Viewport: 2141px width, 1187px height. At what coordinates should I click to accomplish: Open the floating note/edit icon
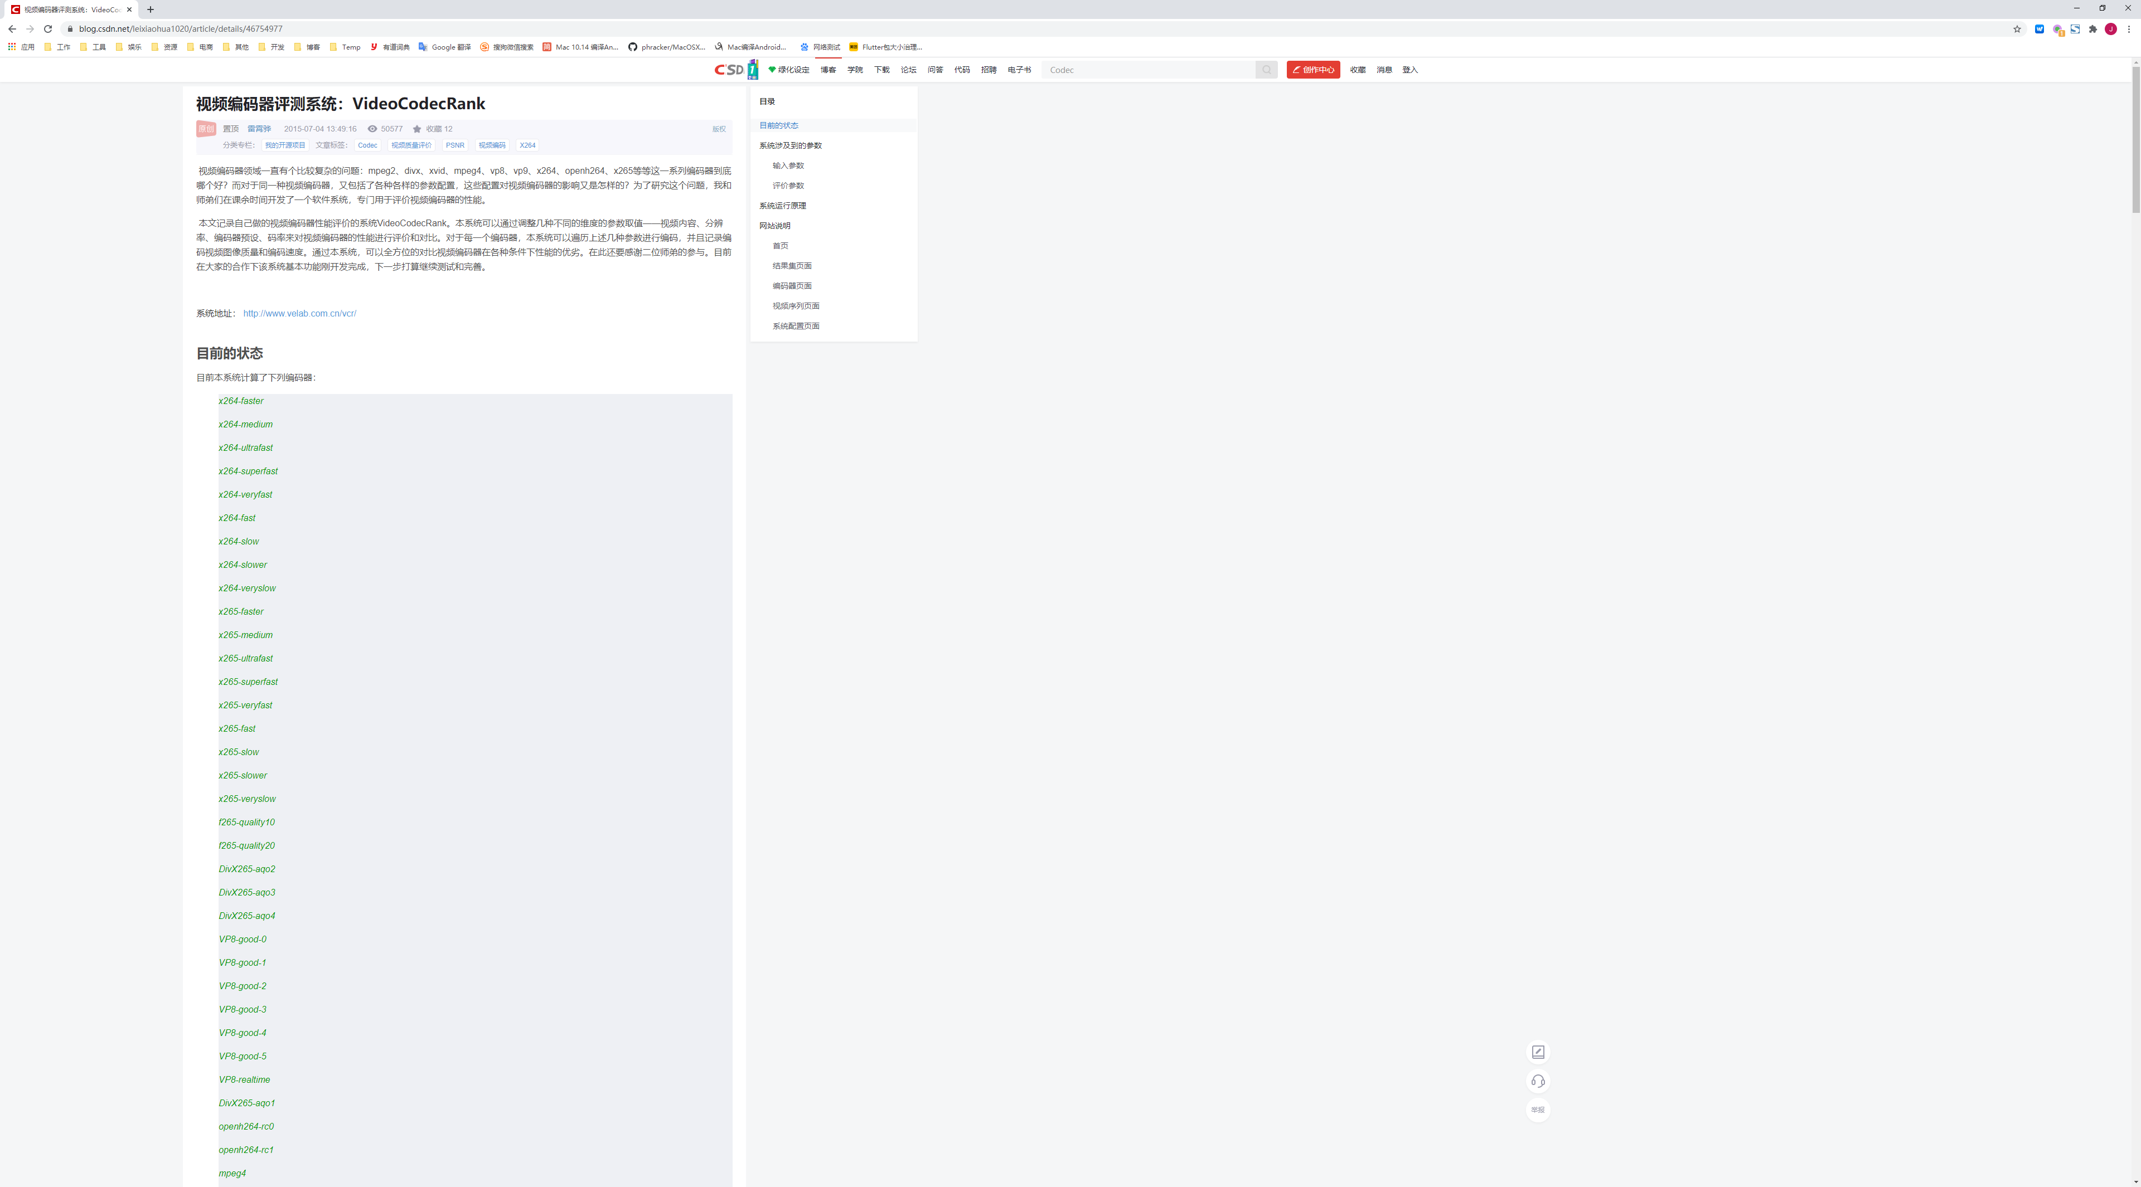[x=1538, y=1052]
